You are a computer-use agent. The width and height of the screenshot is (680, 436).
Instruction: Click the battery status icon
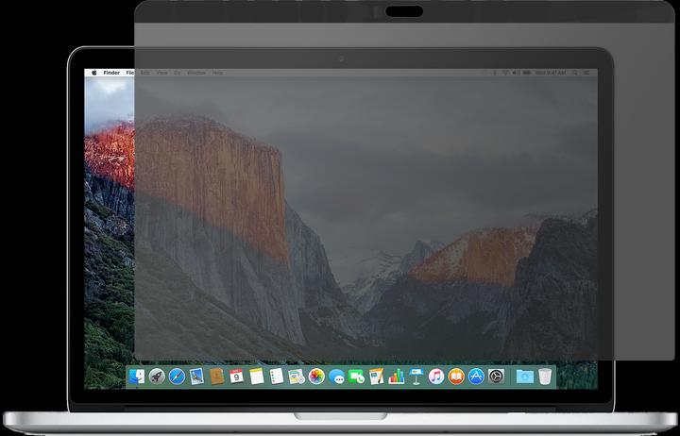[527, 73]
